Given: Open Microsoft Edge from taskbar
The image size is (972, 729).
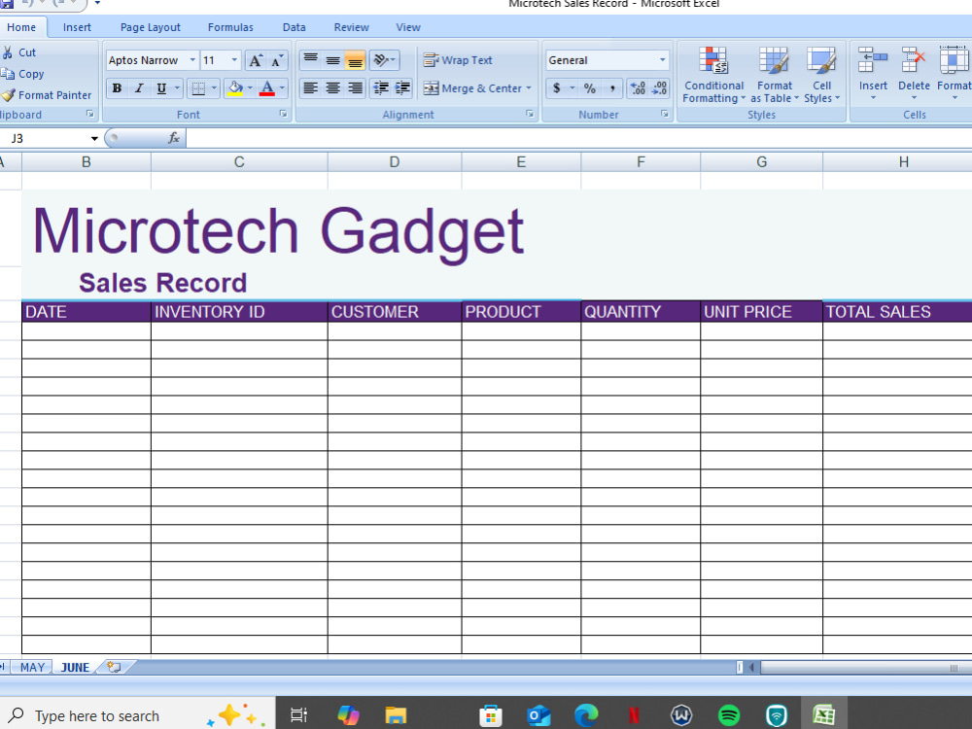Looking at the screenshot, I should coord(586,715).
